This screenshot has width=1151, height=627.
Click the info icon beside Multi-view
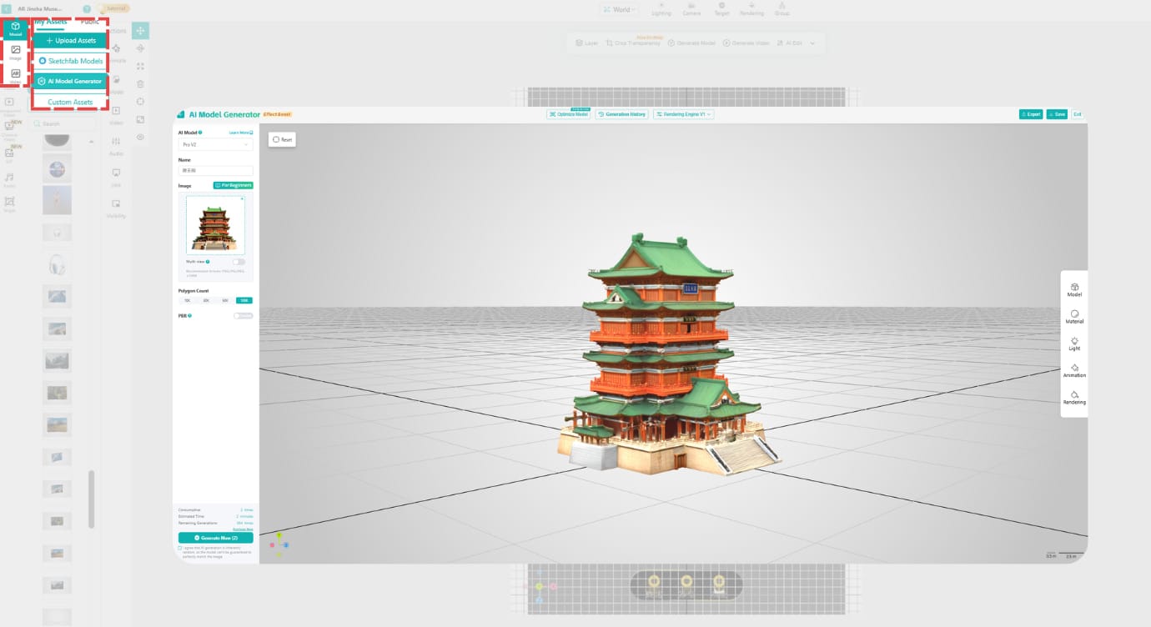pos(208,262)
